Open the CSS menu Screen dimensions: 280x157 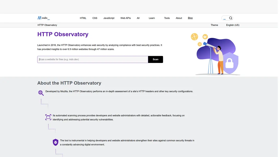[95, 18]
